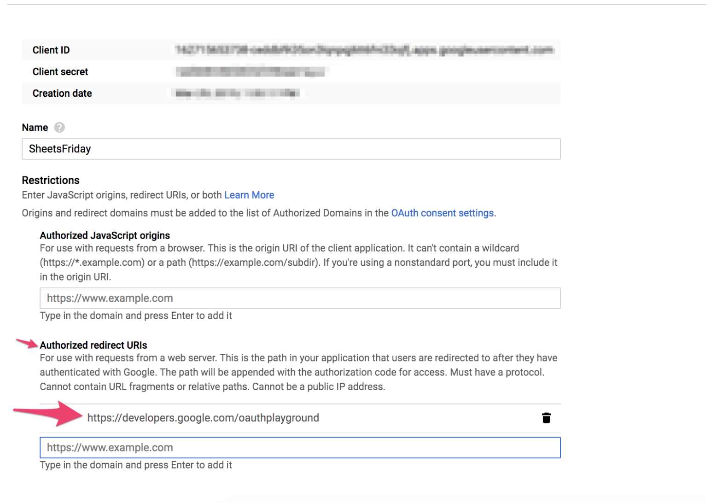Click the Authorized redirect URIs heading

[x=93, y=345]
